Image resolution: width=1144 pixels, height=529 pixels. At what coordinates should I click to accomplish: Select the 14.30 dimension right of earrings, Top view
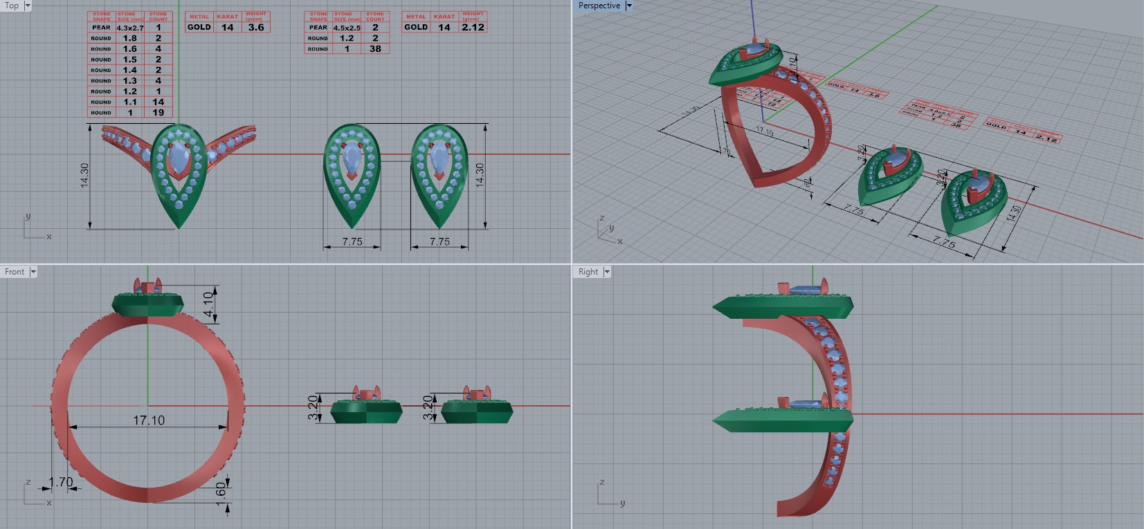(480, 175)
